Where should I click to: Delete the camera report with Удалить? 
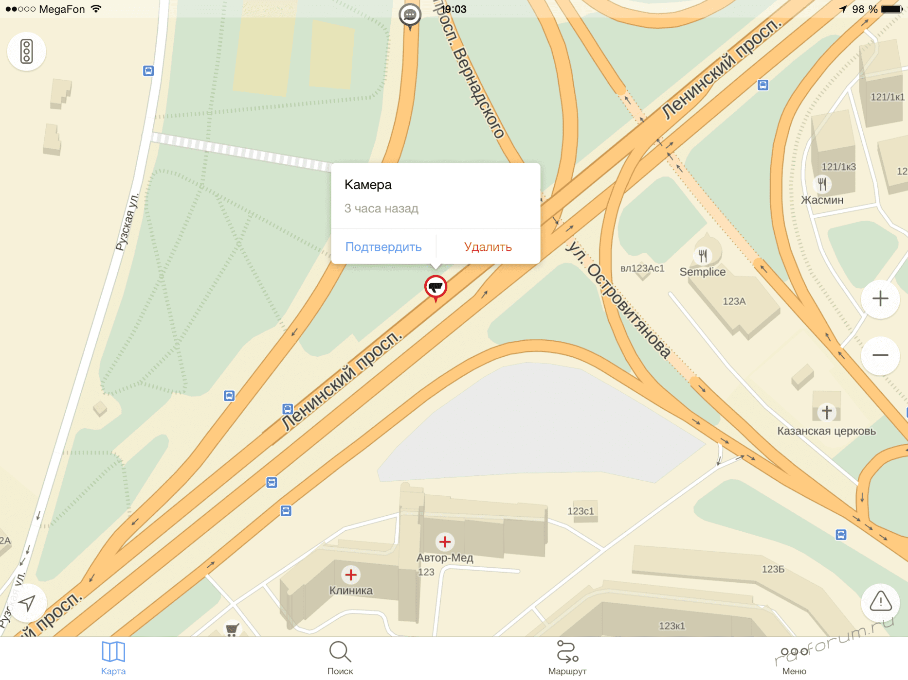pyautogui.click(x=488, y=247)
